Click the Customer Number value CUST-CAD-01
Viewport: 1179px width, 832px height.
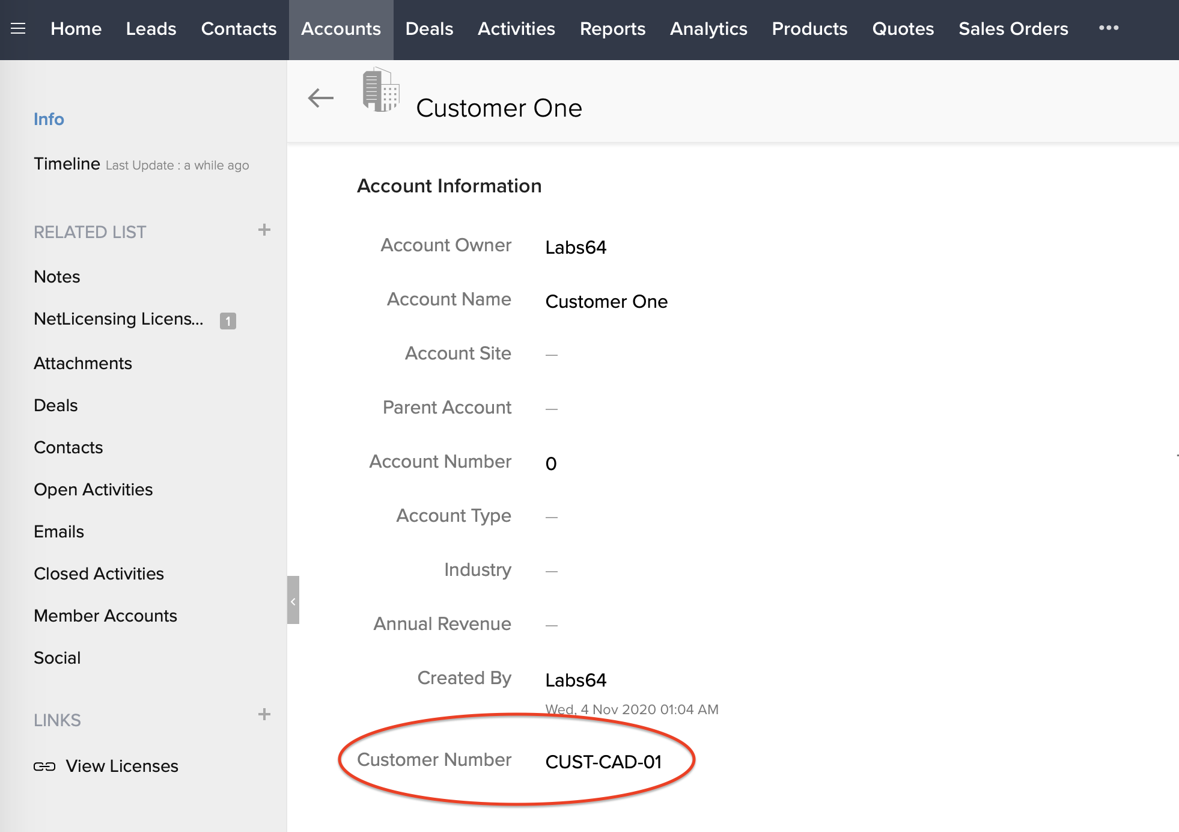coord(603,762)
